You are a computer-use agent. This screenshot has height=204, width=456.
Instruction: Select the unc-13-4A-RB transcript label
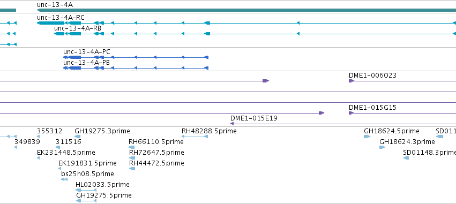78,28
